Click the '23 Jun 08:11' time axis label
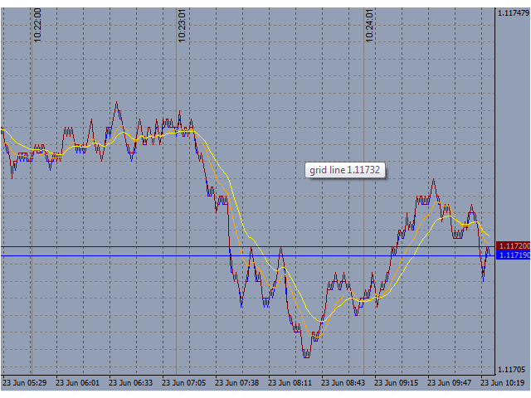The width and height of the screenshot is (531, 398). tap(290, 383)
